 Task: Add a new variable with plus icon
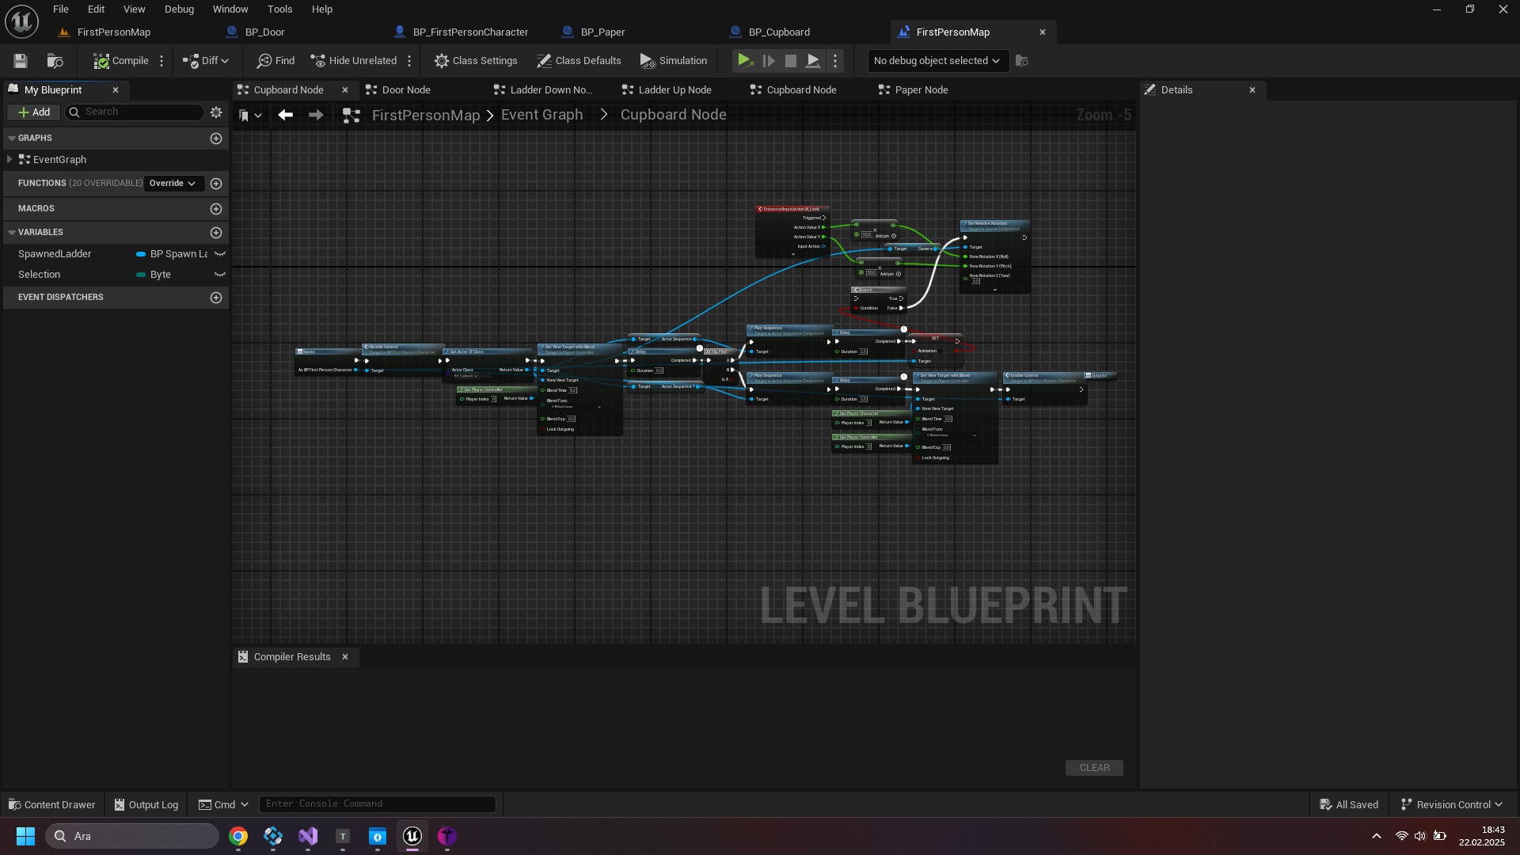[216, 233]
